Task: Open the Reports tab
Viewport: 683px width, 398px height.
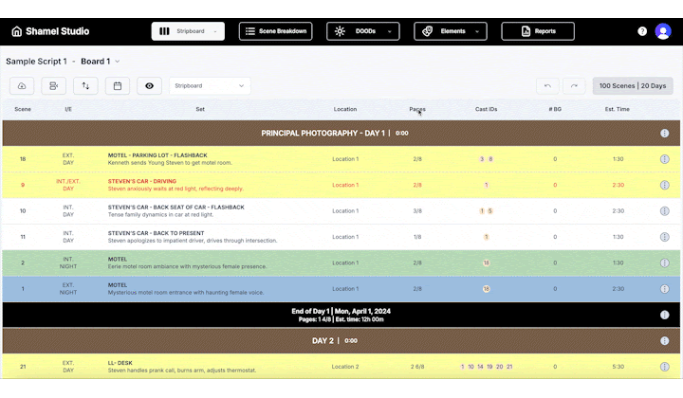Action: click(538, 31)
